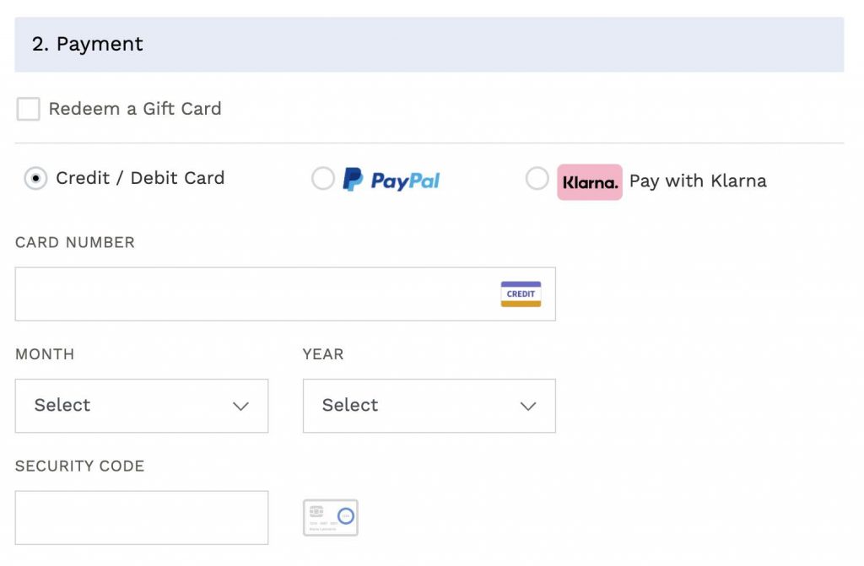Click the MONTH label above the dropdown
The width and height of the screenshot is (864, 566).
tap(45, 354)
